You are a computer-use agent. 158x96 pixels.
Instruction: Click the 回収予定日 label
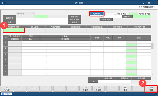click(x=74, y=19)
